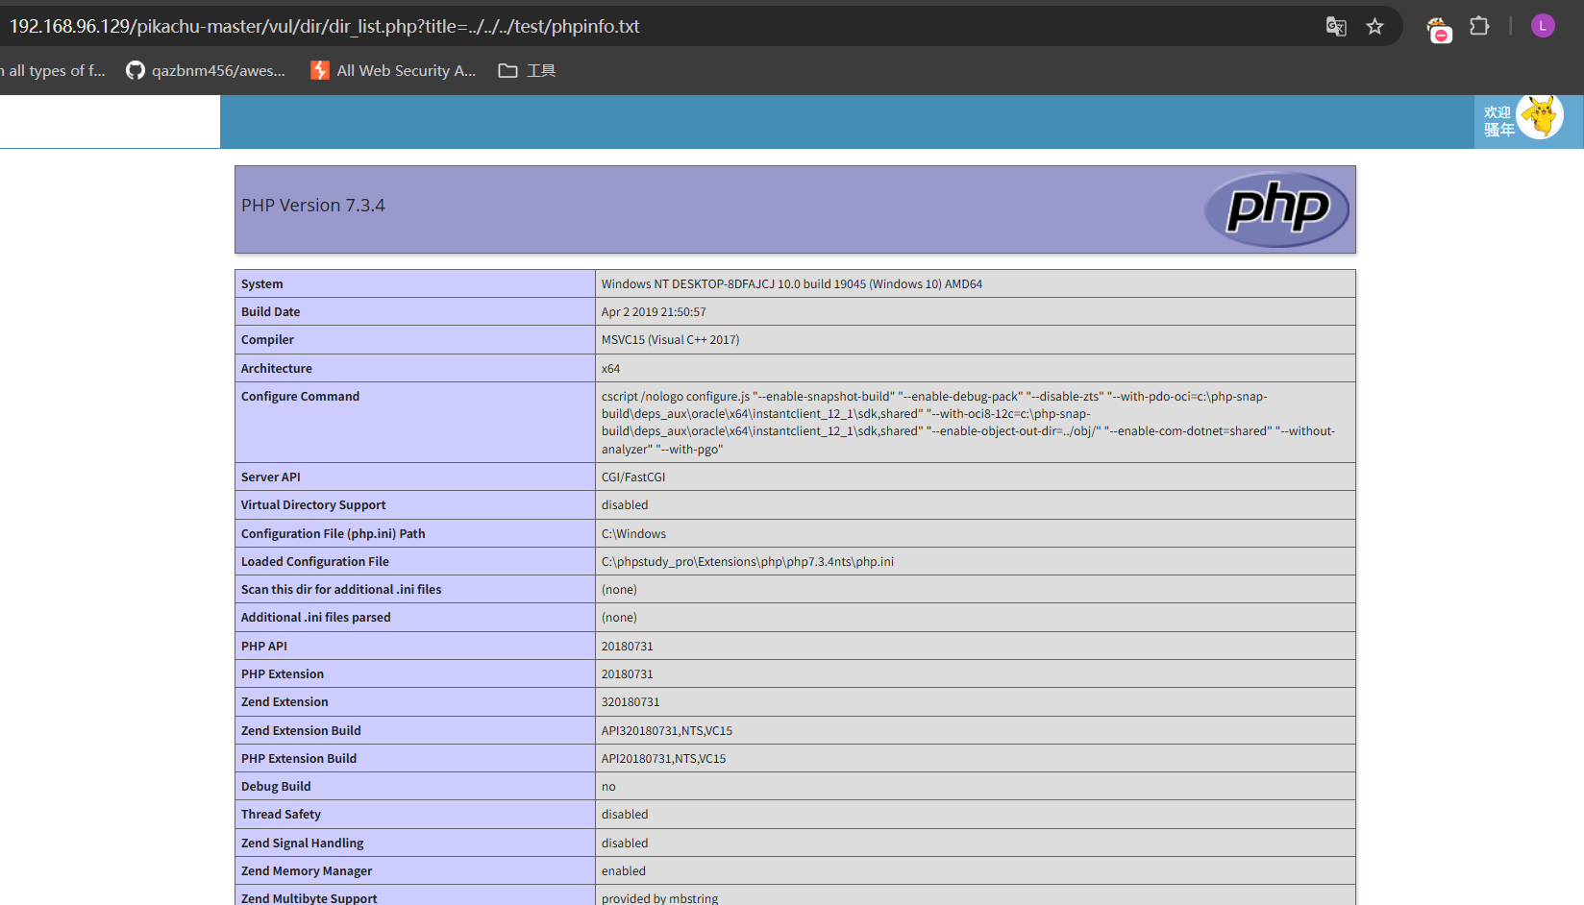1584x905 pixels.
Task: Open the qazbnm456/awes... GitHub bookmark
Action: [x=206, y=70]
